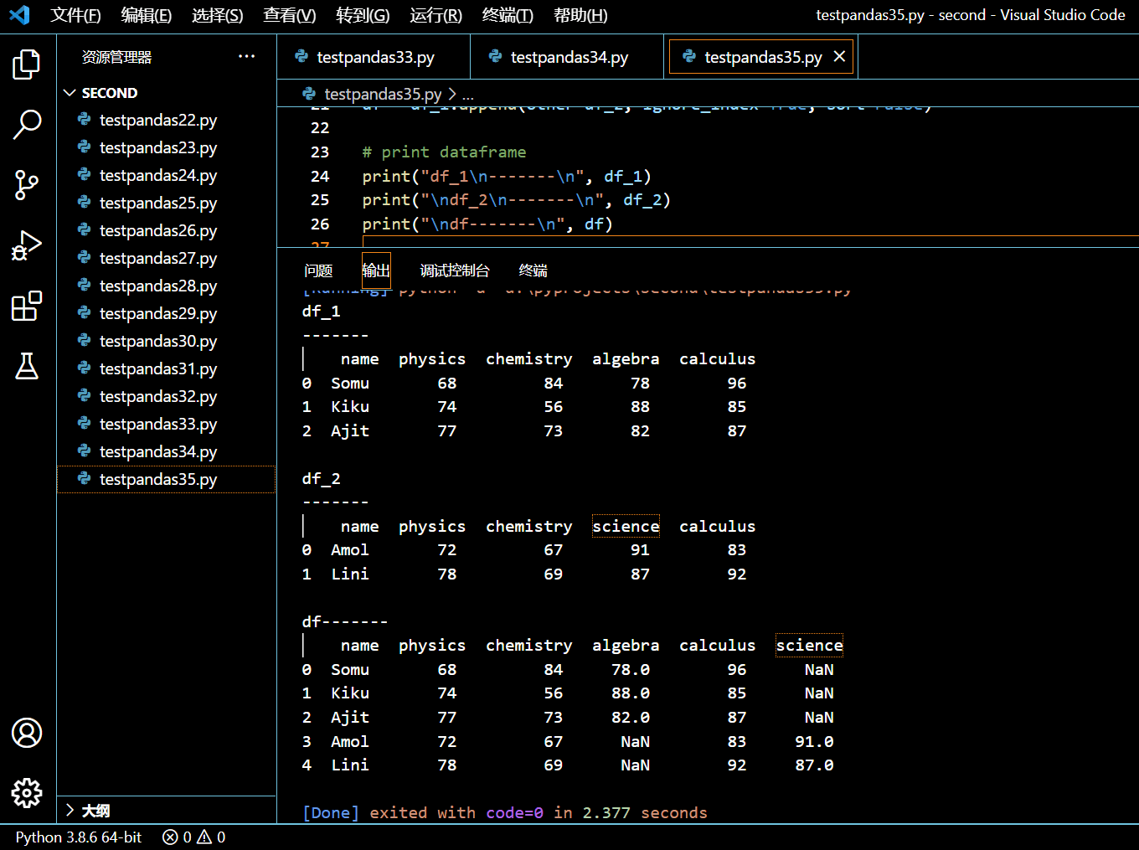Click highlighted 'science' header in df output
Screen dimensions: 1139x850
[809, 645]
